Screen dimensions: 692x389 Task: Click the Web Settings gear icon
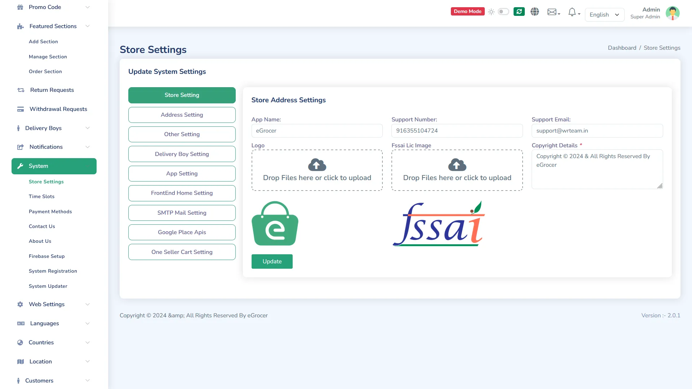pyautogui.click(x=20, y=304)
